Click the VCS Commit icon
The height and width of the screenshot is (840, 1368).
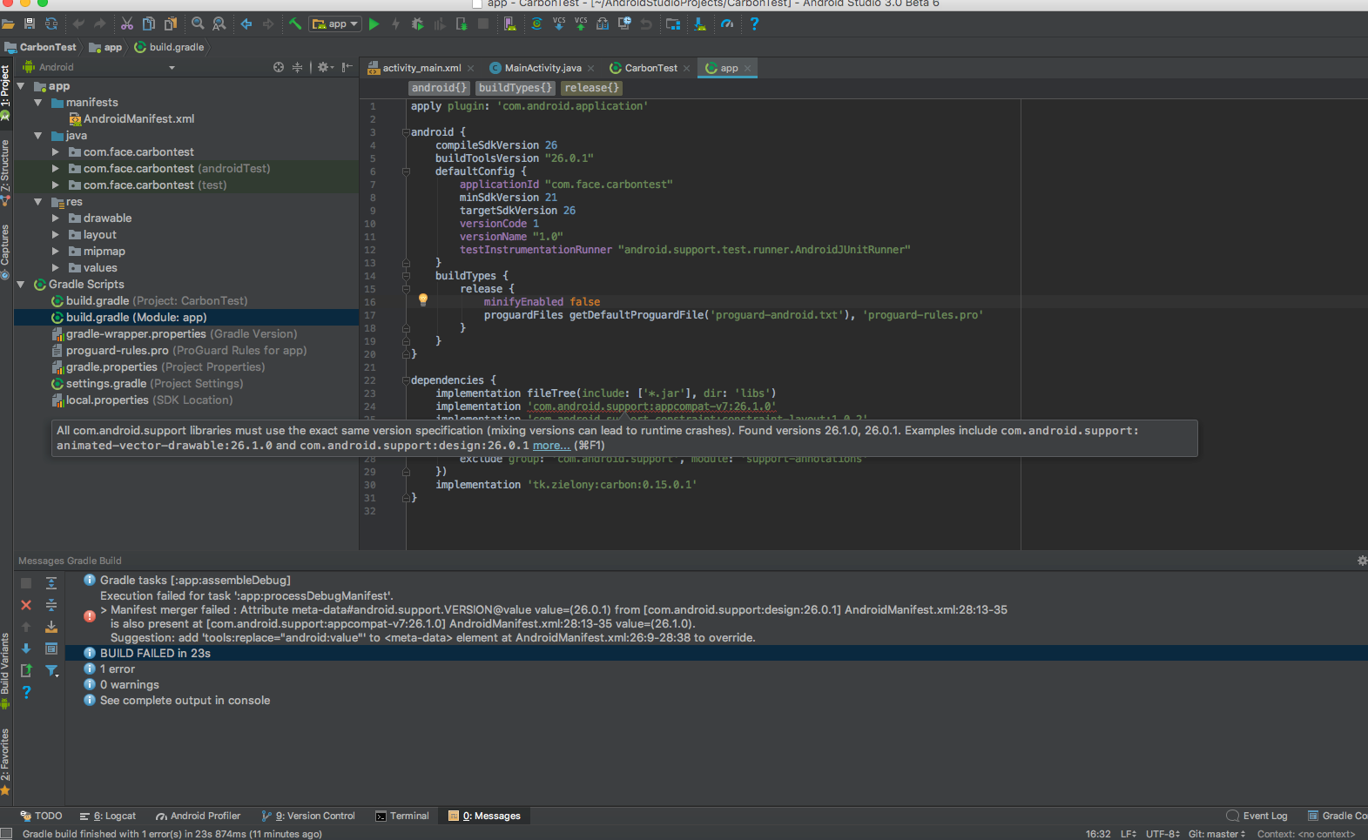pos(581,24)
